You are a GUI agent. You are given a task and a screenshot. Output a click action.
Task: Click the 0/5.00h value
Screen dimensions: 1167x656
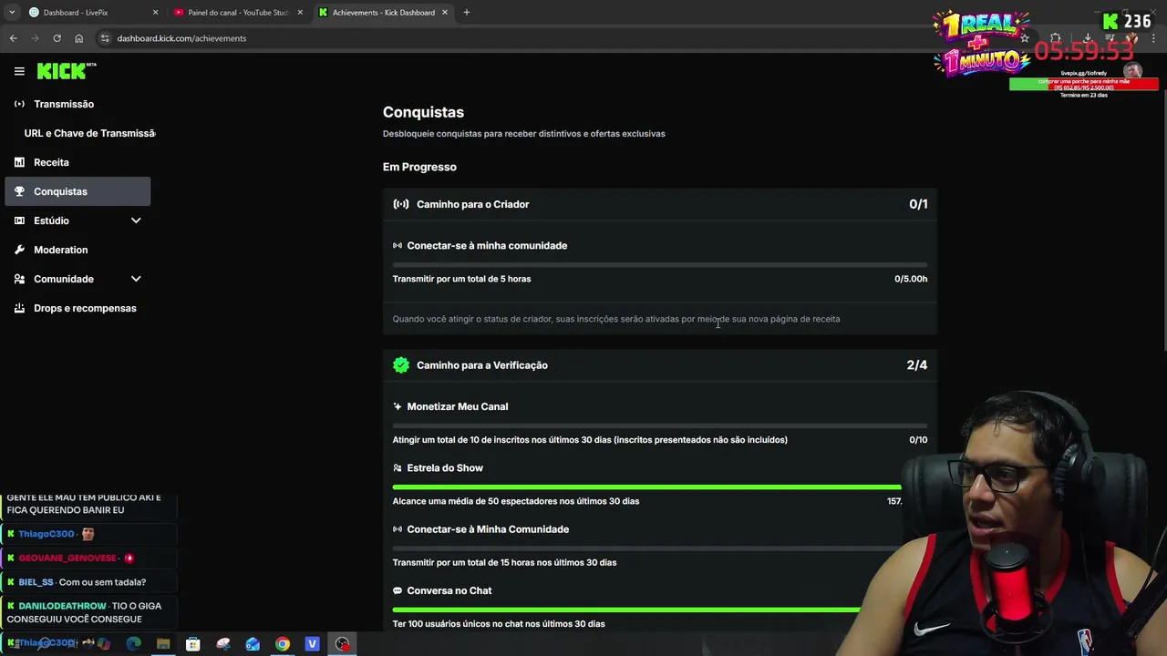coord(911,279)
